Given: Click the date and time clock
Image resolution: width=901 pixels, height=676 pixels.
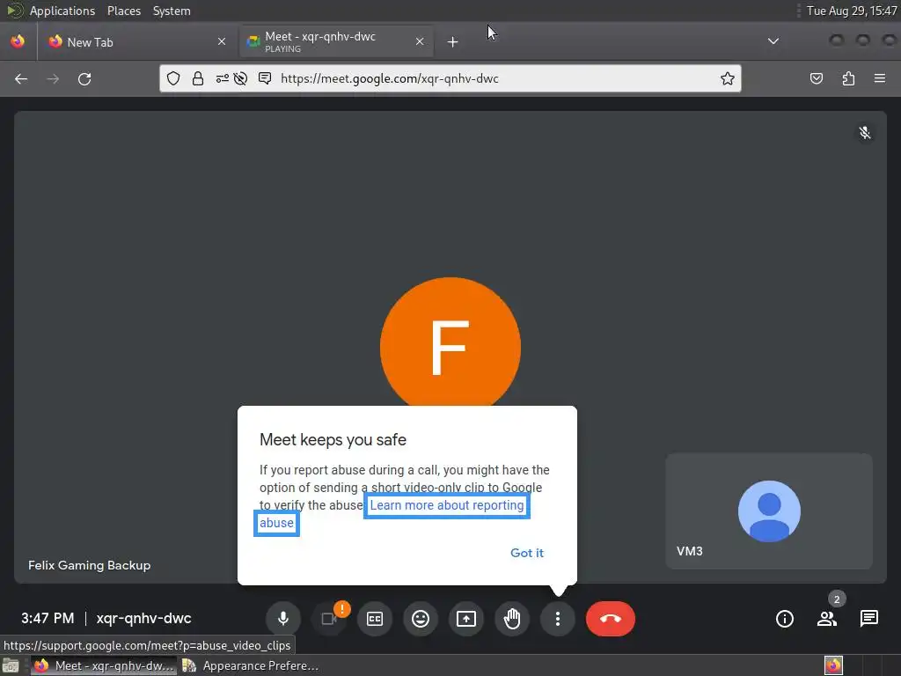Looking at the screenshot, I should (852, 11).
